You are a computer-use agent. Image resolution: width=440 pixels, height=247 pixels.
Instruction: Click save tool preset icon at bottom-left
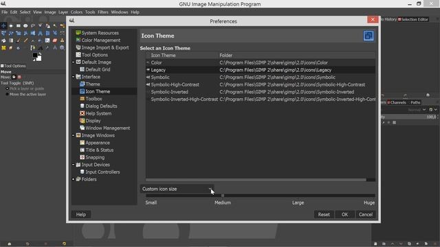pyautogui.click(x=9, y=244)
